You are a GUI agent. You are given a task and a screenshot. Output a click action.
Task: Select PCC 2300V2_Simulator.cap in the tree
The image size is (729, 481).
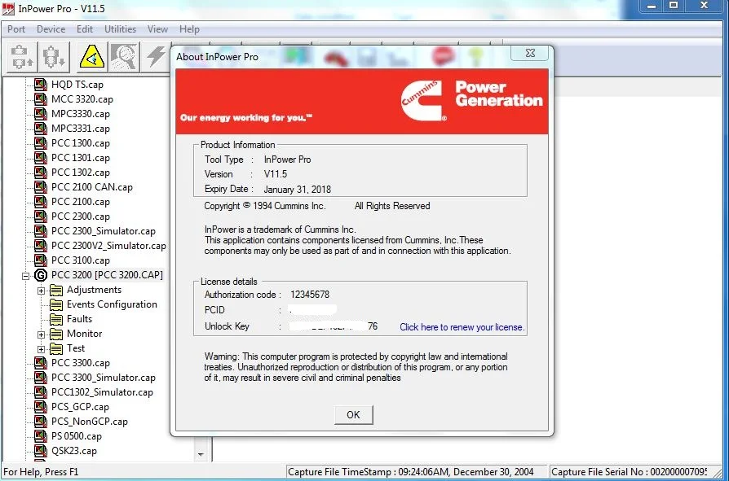pos(108,246)
